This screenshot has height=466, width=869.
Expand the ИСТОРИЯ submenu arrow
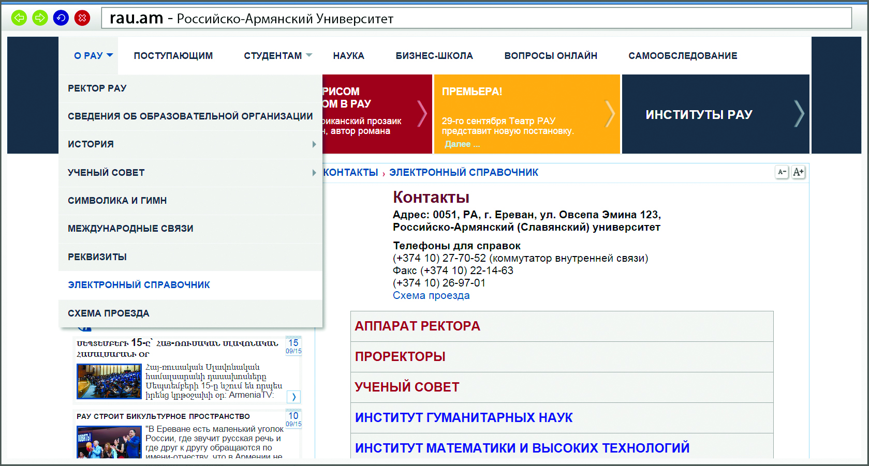coord(314,144)
